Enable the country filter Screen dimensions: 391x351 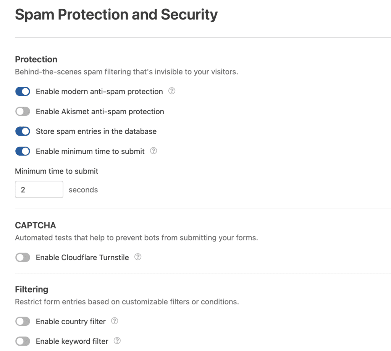coord(23,321)
